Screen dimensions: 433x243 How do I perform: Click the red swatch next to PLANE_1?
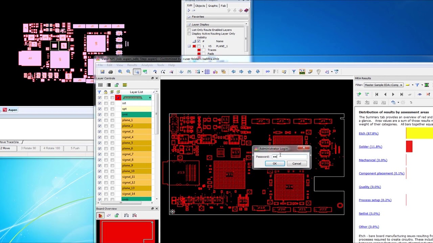click(x=194, y=46)
